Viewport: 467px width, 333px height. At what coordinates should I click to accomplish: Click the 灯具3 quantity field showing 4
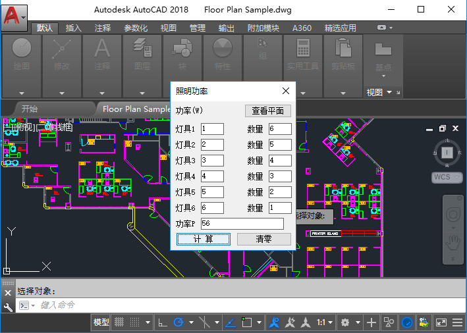click(x=280, y=161)
